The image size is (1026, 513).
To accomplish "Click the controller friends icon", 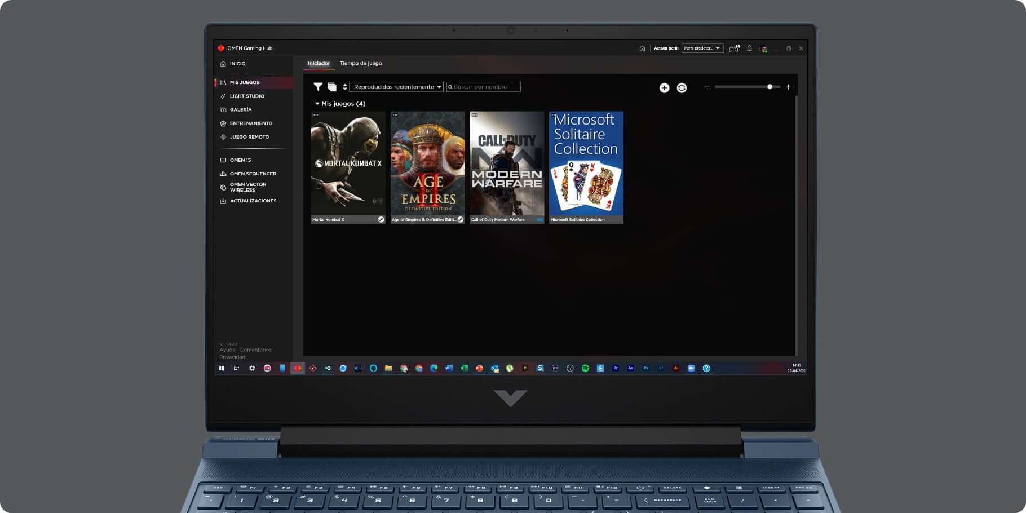I will click(734, 48).
